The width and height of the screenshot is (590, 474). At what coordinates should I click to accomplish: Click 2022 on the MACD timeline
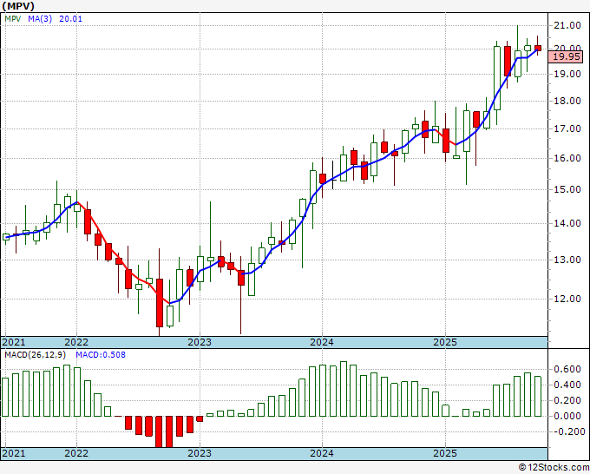(76, 453)
